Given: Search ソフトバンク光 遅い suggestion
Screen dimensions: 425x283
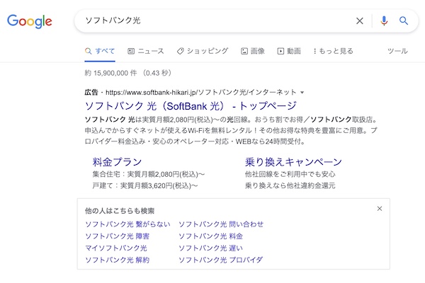Looking at the screenshot, I should [x=210, y=248].
